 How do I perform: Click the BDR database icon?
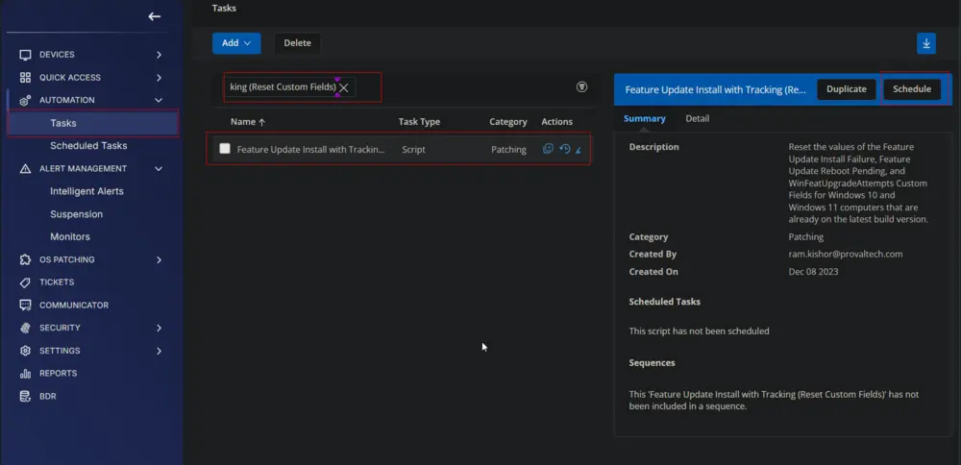pos(25,397)
